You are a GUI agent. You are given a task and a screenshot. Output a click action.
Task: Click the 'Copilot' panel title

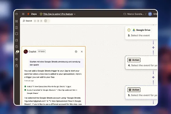(32, 52)
